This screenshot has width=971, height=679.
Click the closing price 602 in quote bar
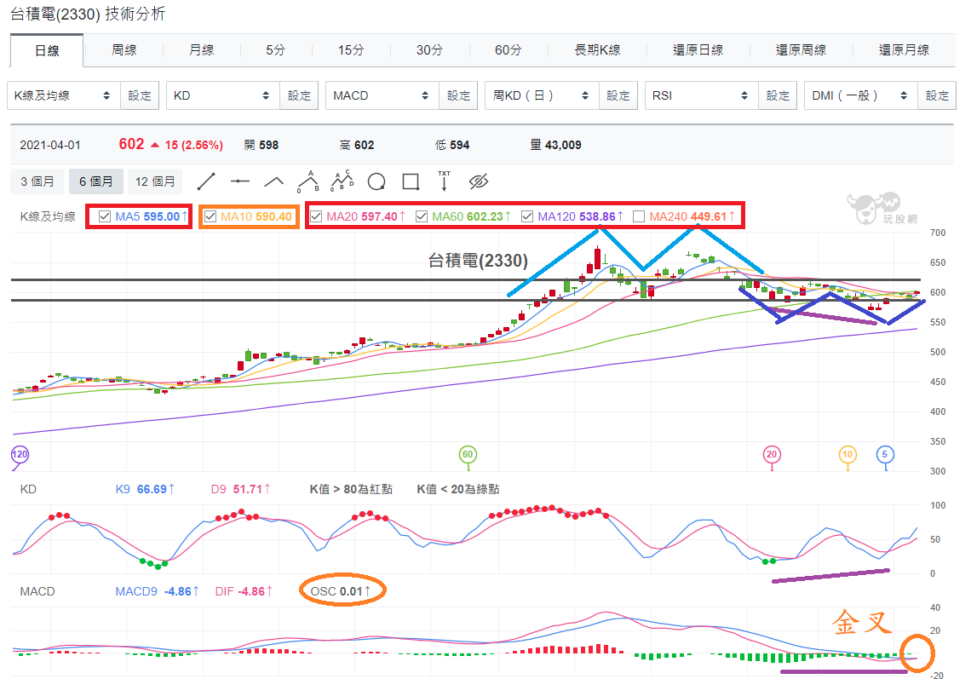(x=131, y=144)
